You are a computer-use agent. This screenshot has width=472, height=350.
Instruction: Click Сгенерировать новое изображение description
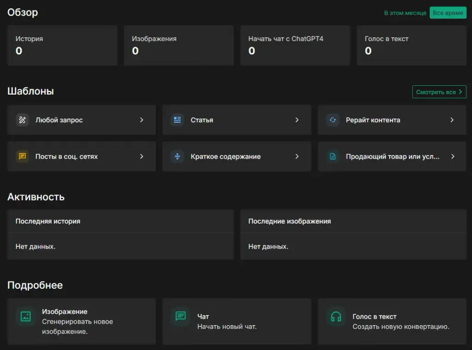tap(77, 326)
